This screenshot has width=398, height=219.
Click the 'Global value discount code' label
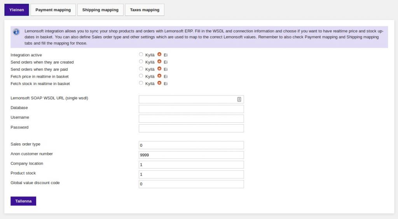click(x=35, y=183)
